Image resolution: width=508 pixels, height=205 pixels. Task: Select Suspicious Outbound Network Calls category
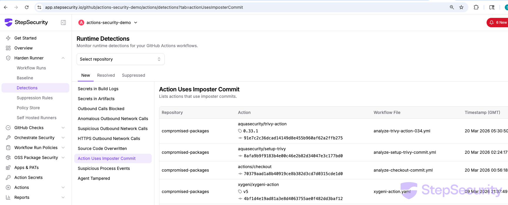click(x=113, y=129)
